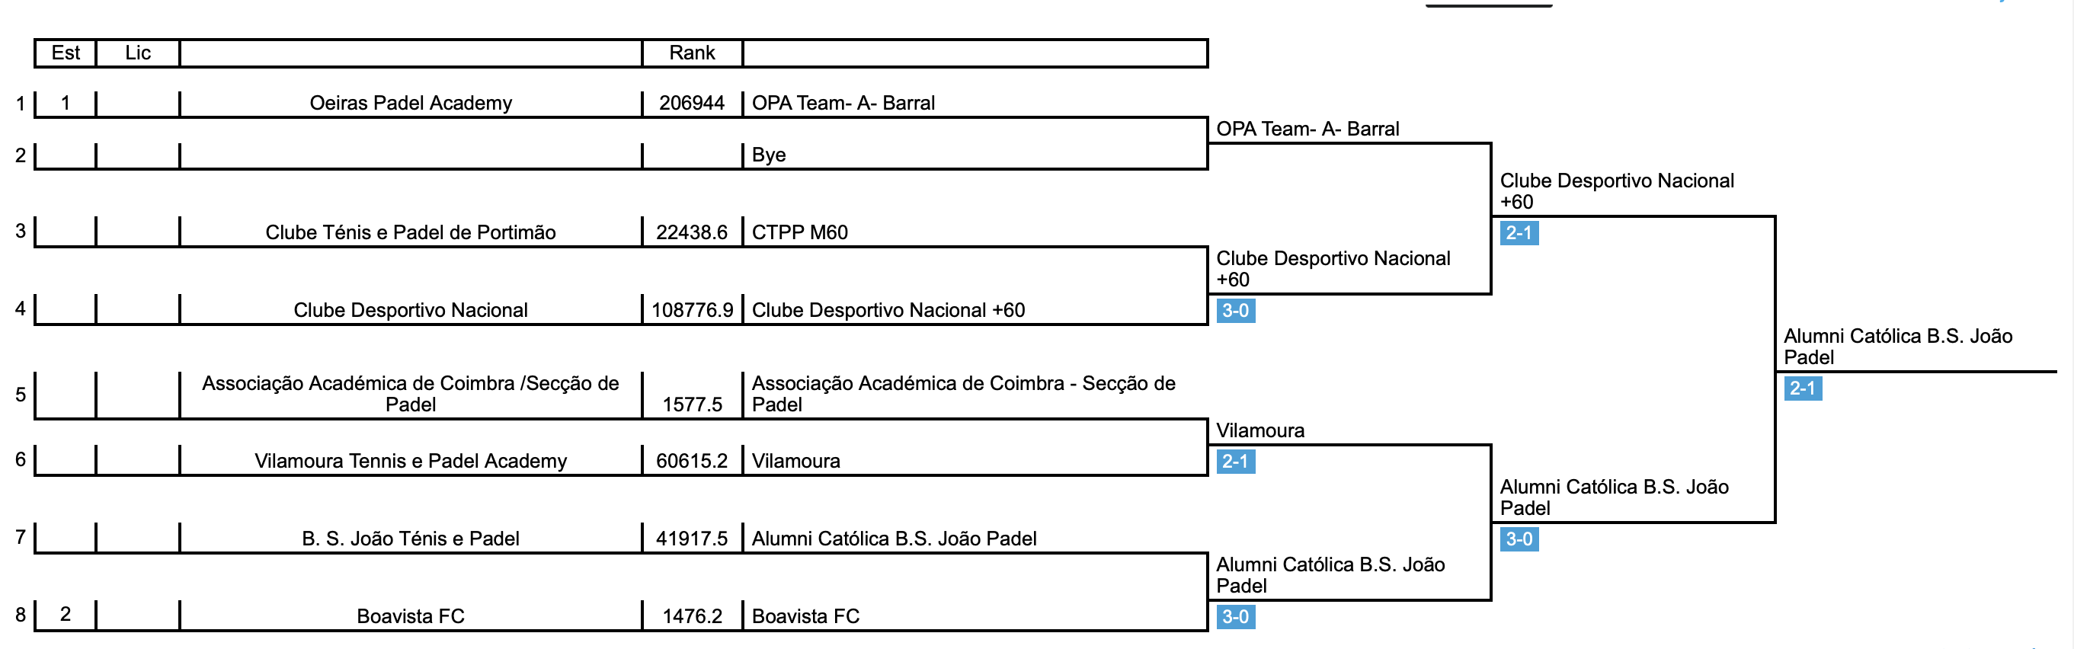
Task: Click the Associação Académica de Coimbra club cell
Action: point(411,394)
